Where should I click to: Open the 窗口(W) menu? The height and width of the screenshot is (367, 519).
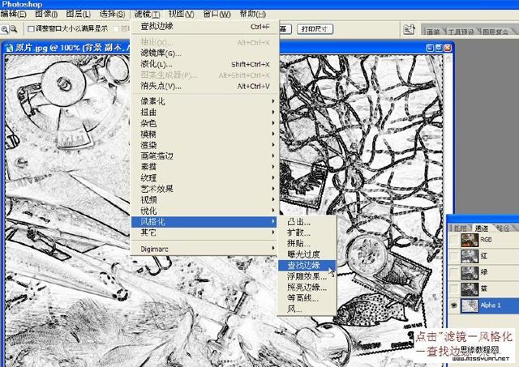(217, 15)
